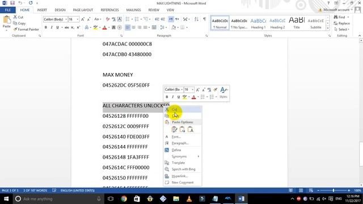The height and width of the screenshot is (204, 363).
Task: Open the ribbon font name dropdown
Action: pyautogui.click(x=66, y=19)
